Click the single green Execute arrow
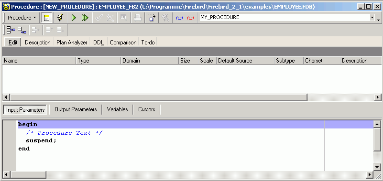 [x=73, y=18]
